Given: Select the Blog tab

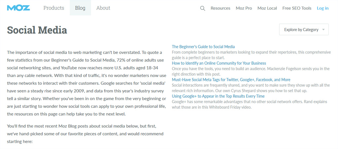Looking at the screenshot, I should (x=80, y=8).
